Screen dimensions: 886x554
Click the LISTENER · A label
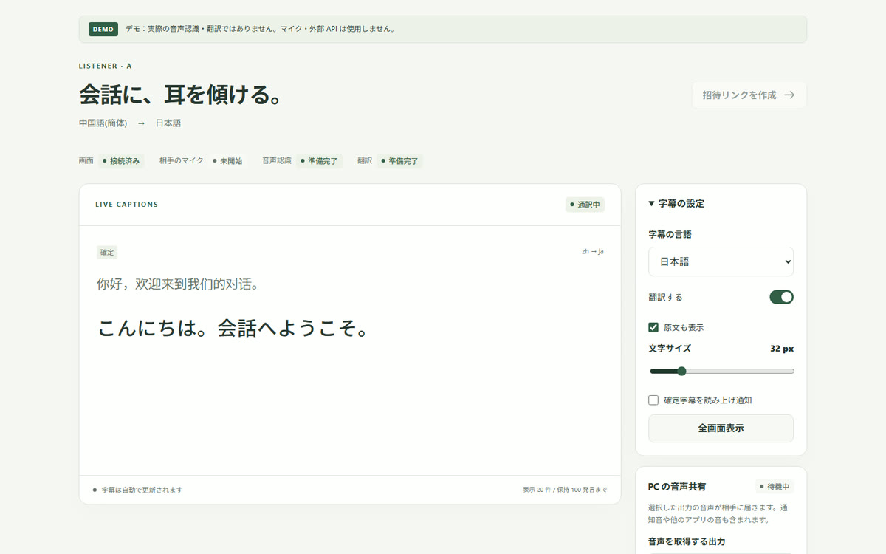coord(105,66)
